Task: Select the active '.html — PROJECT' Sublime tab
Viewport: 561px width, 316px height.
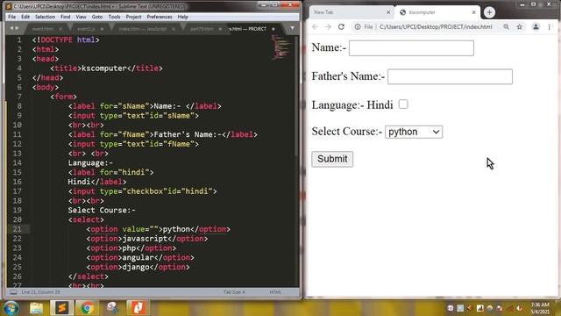Action: [x=251, y=29]
